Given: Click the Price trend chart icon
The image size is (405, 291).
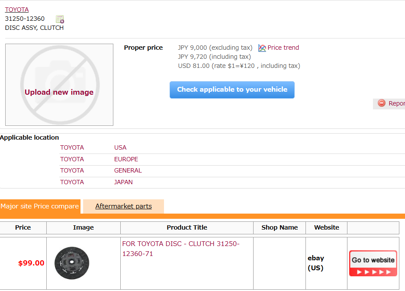Looking at the screenshot, I should click(262, 48).
